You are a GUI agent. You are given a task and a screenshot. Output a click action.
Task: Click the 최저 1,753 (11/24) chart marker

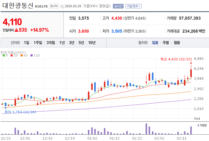click(x=20, y=112)
